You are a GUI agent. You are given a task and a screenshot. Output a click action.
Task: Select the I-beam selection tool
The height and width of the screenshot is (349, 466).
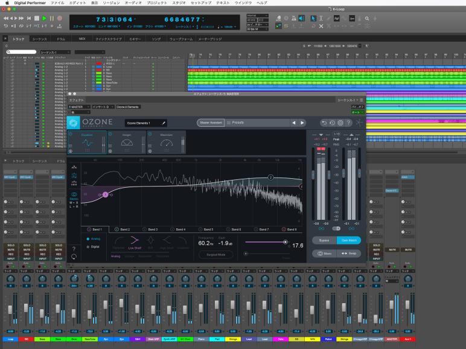click(321, 19)
